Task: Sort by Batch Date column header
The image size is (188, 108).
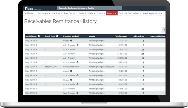Action: 50,36
